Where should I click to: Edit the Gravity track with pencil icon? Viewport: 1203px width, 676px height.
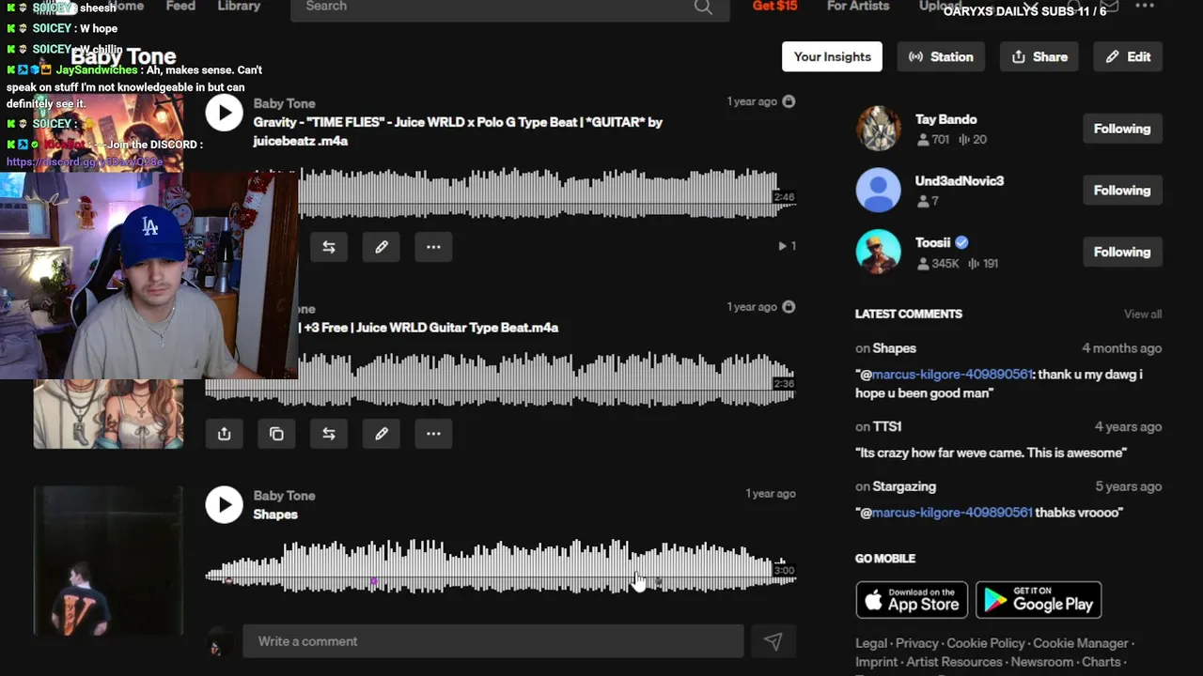[382, 247]
